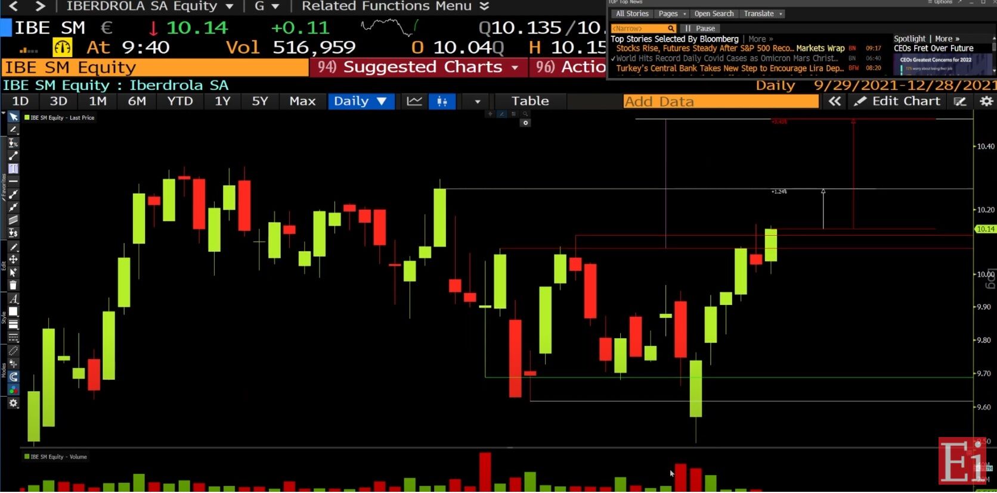Go forward with the right arrow
The image size is (997, 493).
click(40, 6)
